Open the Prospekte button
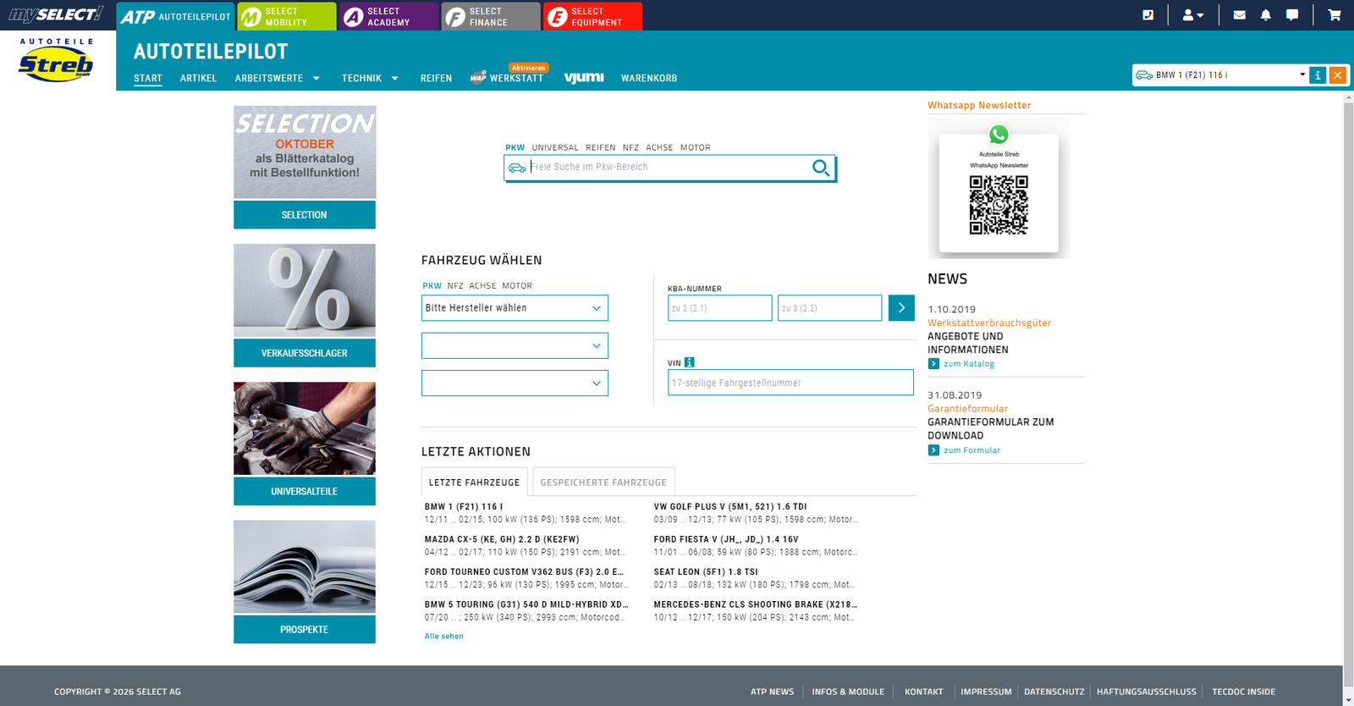This screenshot has height=706, width=1354. (x=305, y=630)
